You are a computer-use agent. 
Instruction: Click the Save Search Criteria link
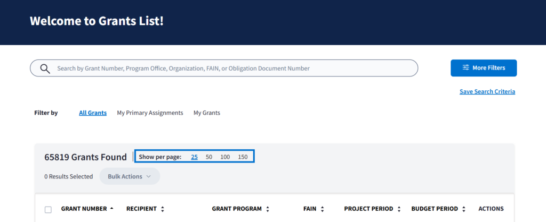tap(487, 92)
